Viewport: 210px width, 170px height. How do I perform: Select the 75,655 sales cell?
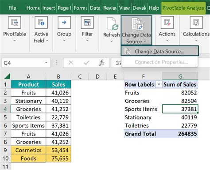pos(58,159)
